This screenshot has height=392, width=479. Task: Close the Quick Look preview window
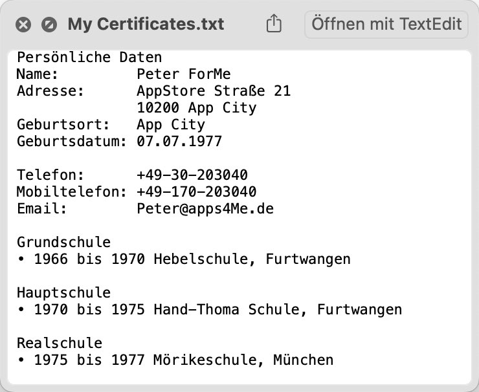[x=23, y=25]
